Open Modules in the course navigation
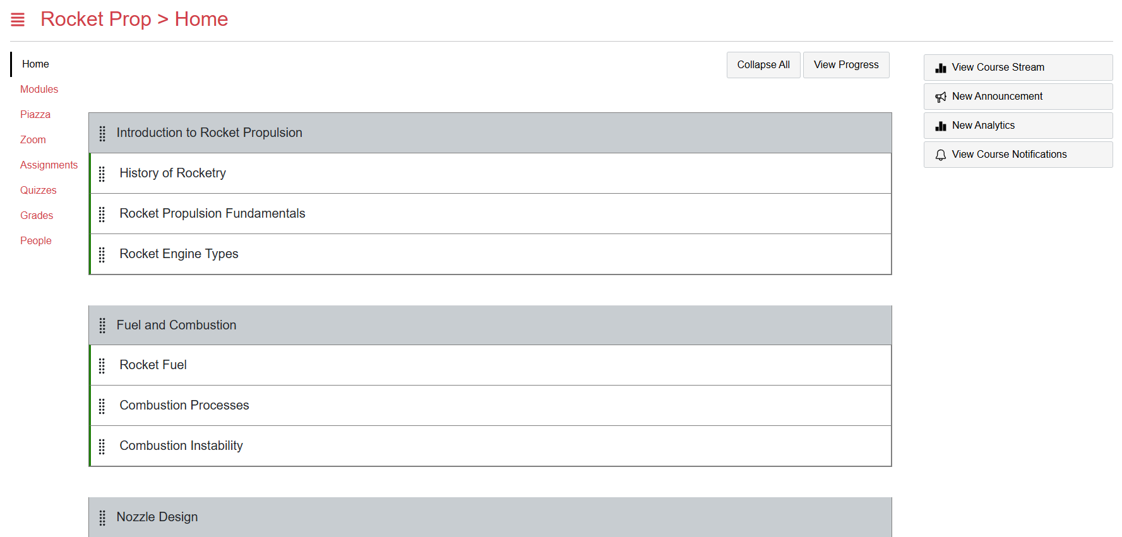1122x537 pixels. tap(39, 89)
